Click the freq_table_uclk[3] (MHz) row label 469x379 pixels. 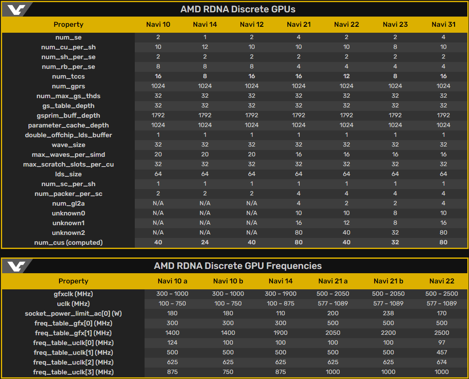pos(73,372)
